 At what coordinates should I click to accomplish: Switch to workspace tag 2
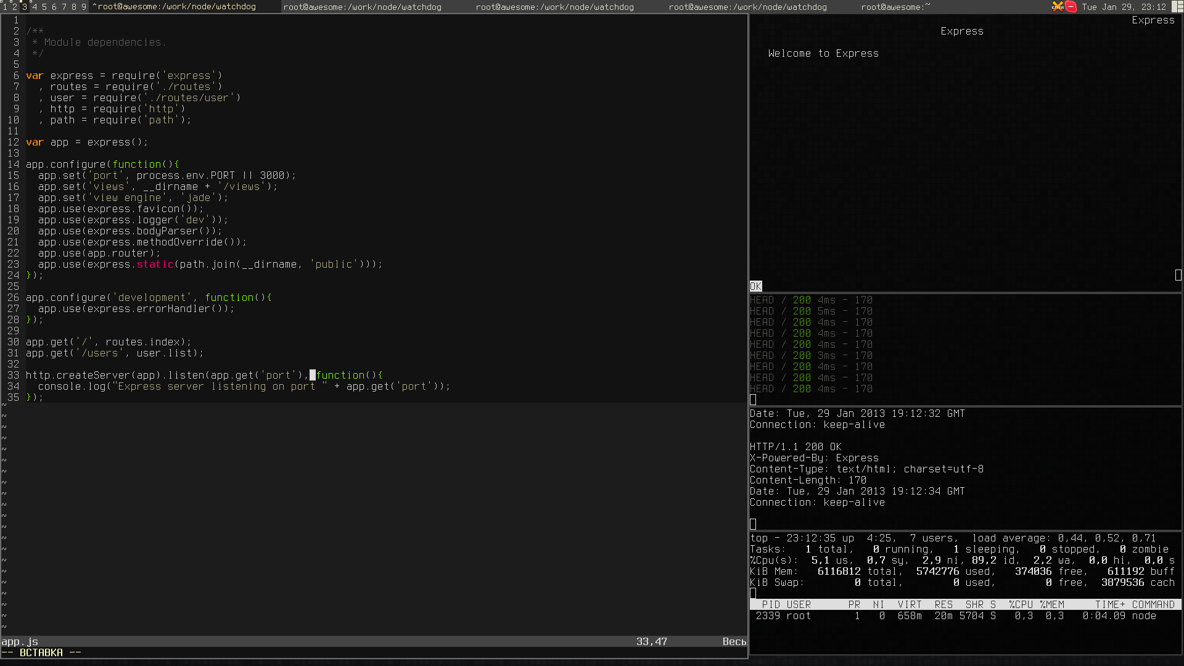click(15, 7)
